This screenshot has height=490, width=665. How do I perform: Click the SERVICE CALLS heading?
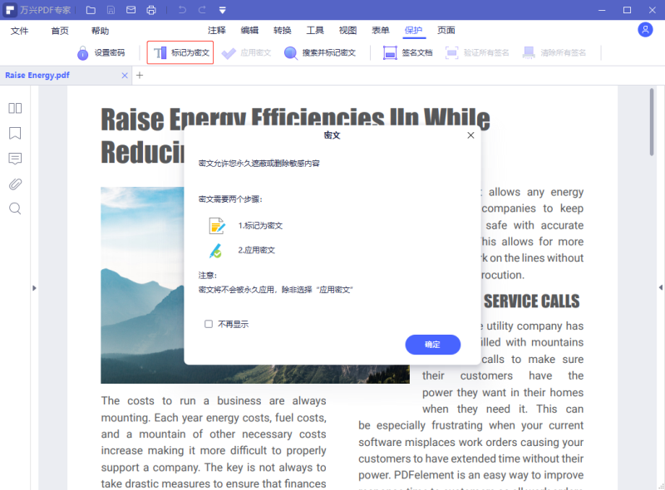point(531,301)
